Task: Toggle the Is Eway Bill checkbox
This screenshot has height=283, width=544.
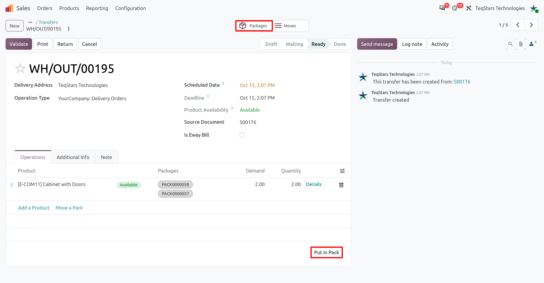Action: [242, 135]
